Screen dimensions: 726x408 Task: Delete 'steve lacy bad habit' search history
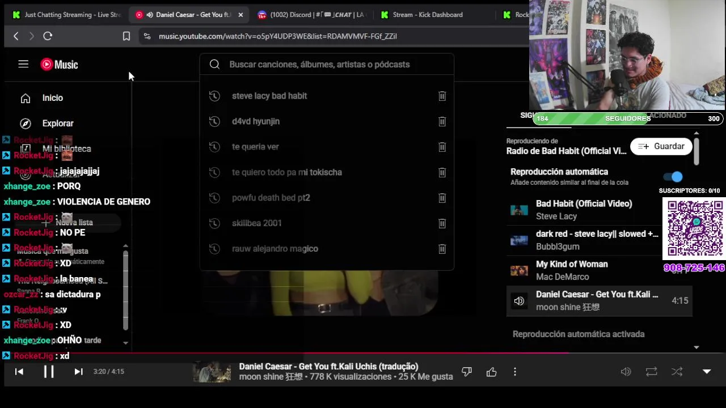[x=442, y=96]
